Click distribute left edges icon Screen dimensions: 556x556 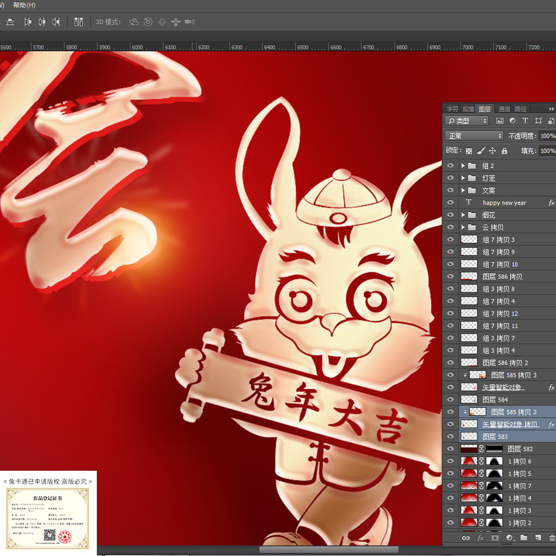click(x=28, y=22)
